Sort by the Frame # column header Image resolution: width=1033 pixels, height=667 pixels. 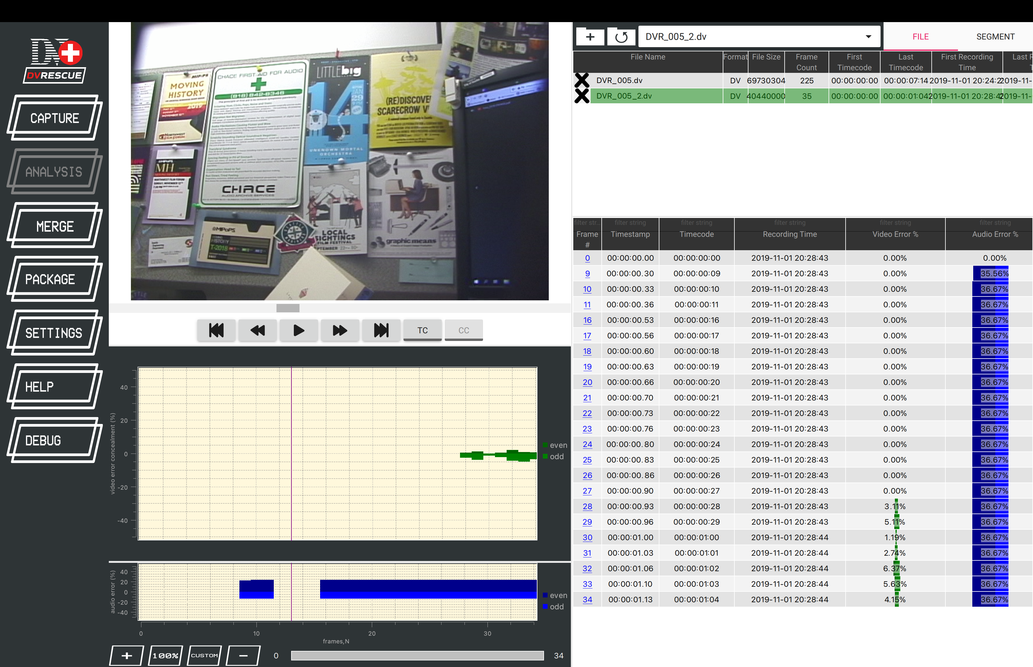click(587, 239)
